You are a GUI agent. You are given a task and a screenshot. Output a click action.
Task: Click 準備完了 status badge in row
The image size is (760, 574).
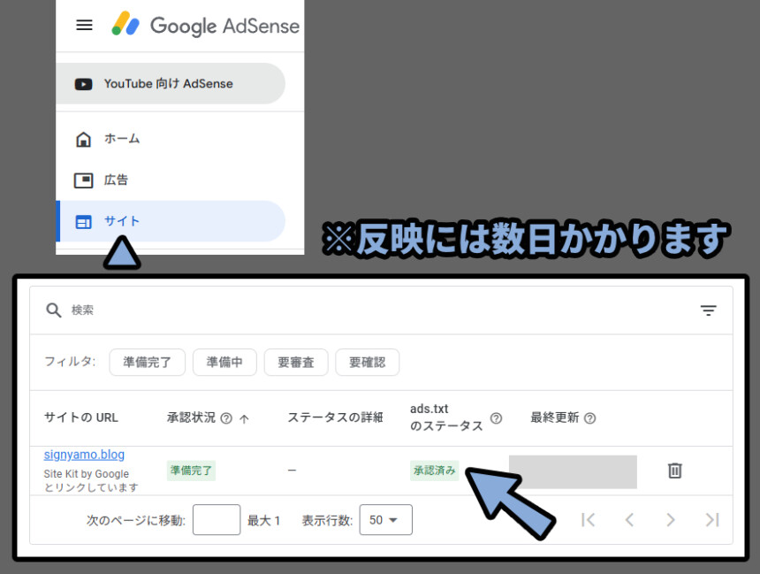tap(191, 471)
